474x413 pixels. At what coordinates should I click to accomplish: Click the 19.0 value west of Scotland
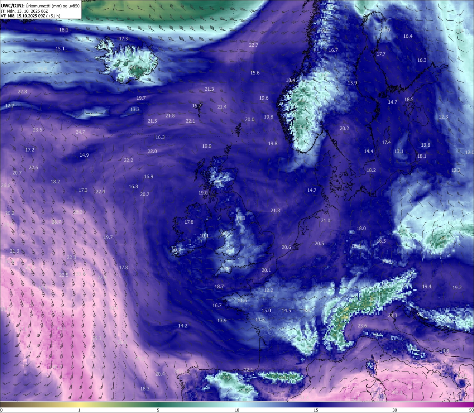pyautogui.click(x=203, y=193)
